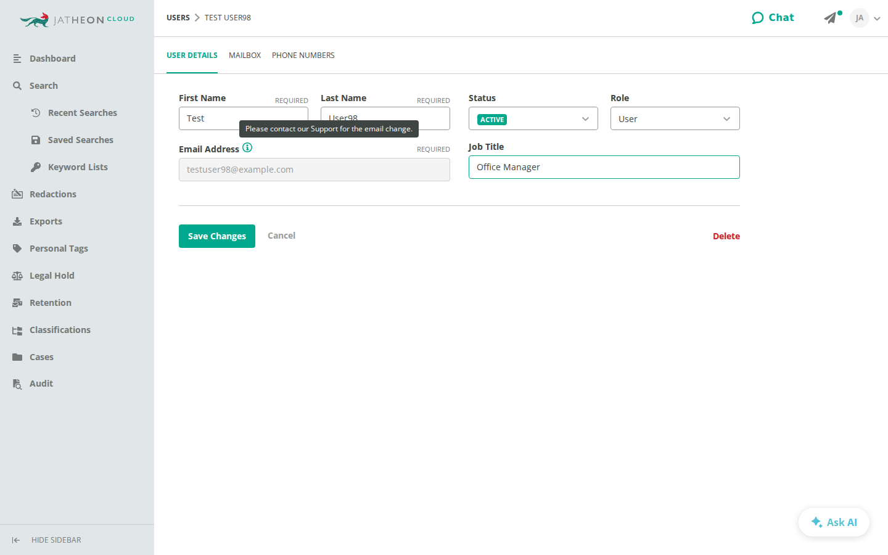Click the Personal Tags tag icon
Image resolution: width=888 pixels, height=555 pixels.
pos(17,249)
